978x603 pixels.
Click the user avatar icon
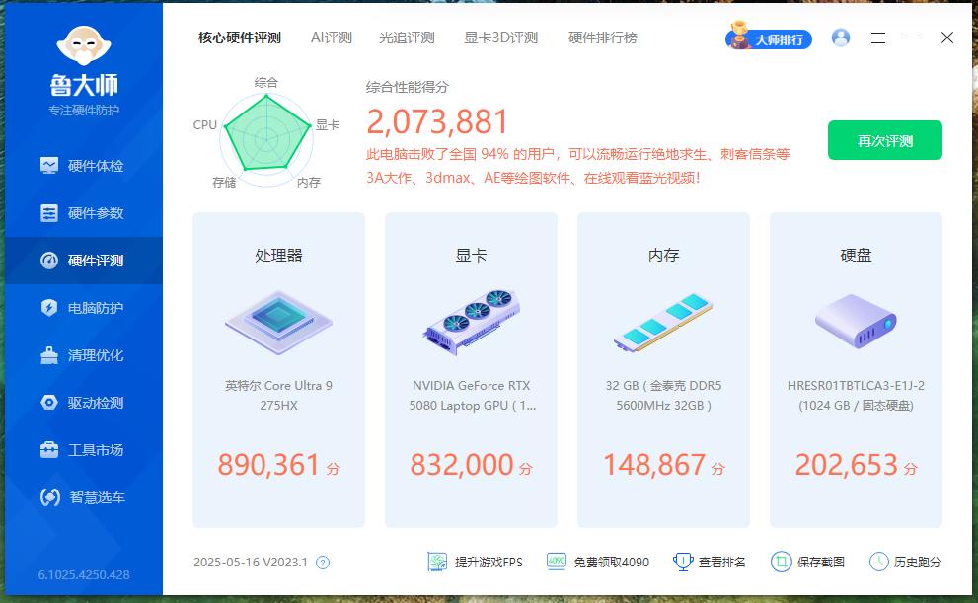[841, 38]
